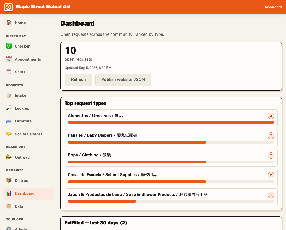Click the 'Top request types' heading
The height and width of the screenshot is (230, 286).
click(85, 103)
